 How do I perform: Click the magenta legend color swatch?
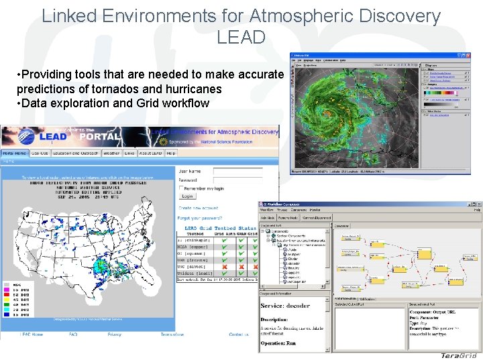coord(7,290)
